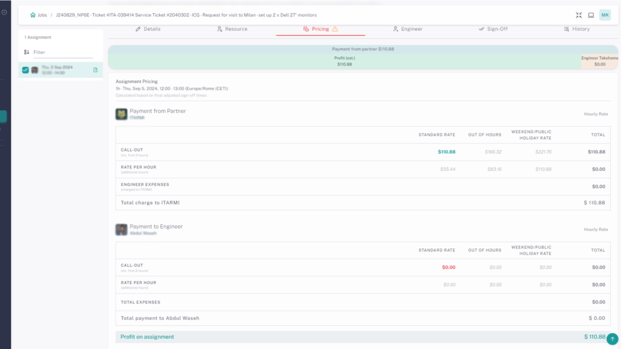Switch to the Details tab
Image resolution: width=621 pixels, height=349 pixels.
[148, 29]
